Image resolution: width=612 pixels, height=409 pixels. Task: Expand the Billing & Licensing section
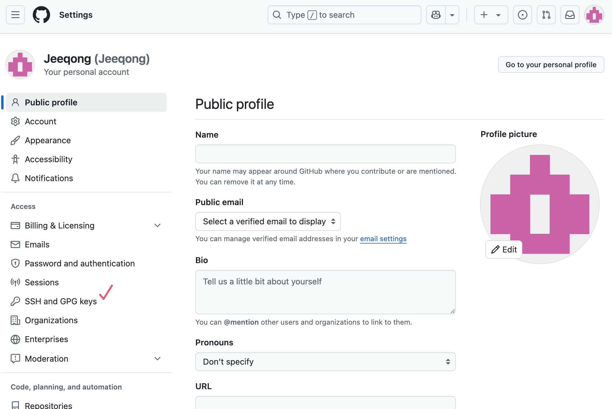click(157, 226)
